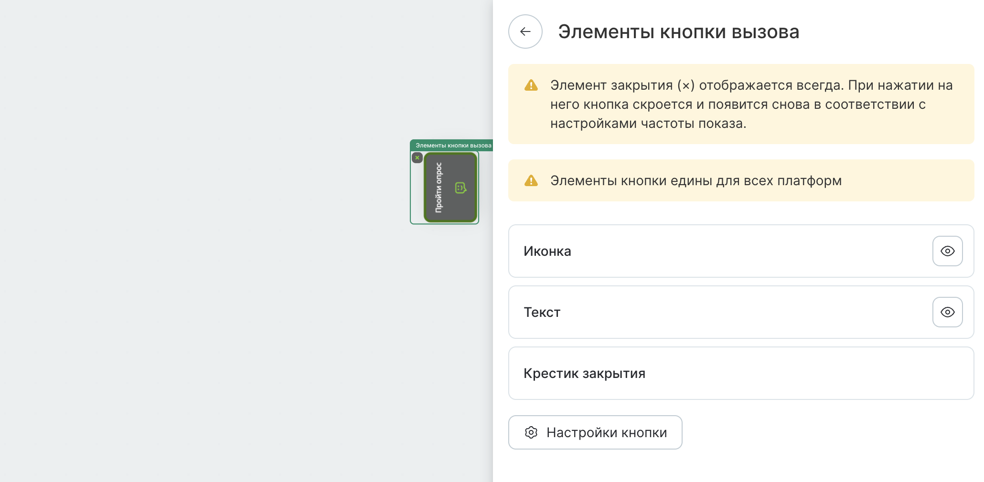Click the survey icon on the preview button
Image resolution: width=984 pixels, height=482 pixels.
pos(460,188)
